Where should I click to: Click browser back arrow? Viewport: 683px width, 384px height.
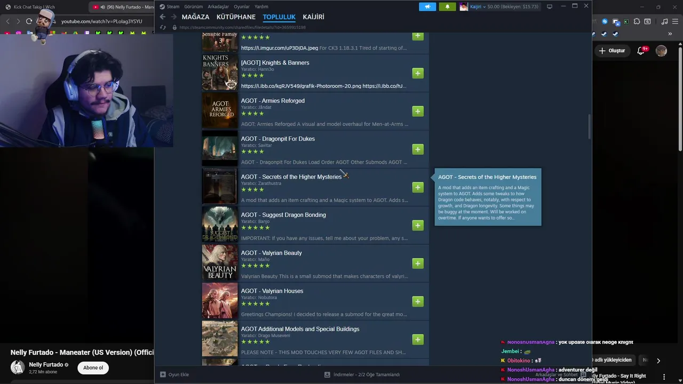(x=7, y=21)
